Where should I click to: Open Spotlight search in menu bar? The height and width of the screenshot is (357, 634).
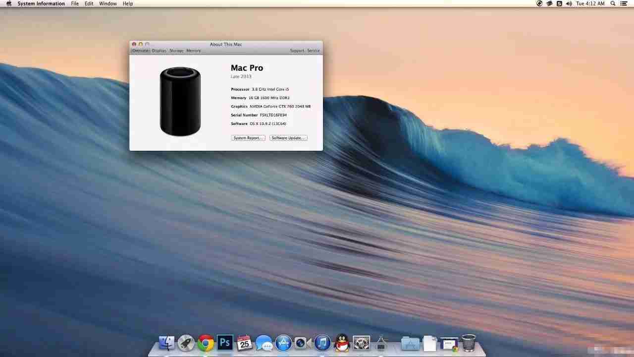613,3
